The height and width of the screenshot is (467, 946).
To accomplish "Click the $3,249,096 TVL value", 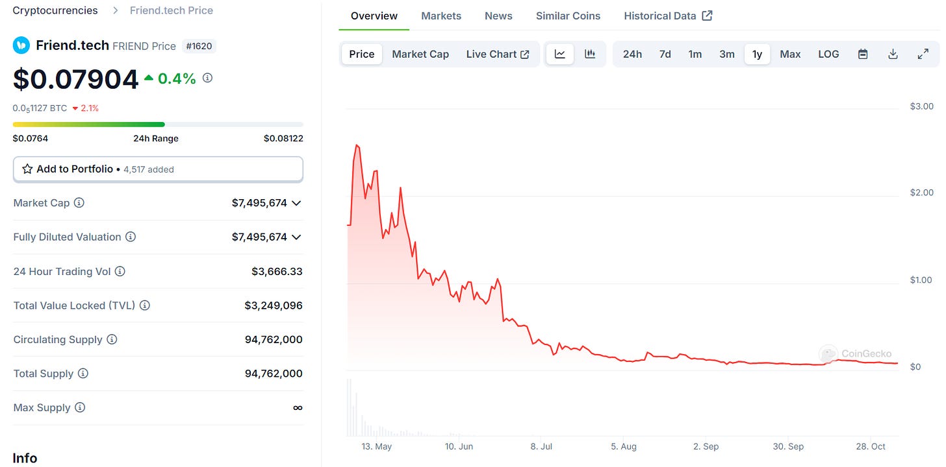I will click(x=274, y=305).
